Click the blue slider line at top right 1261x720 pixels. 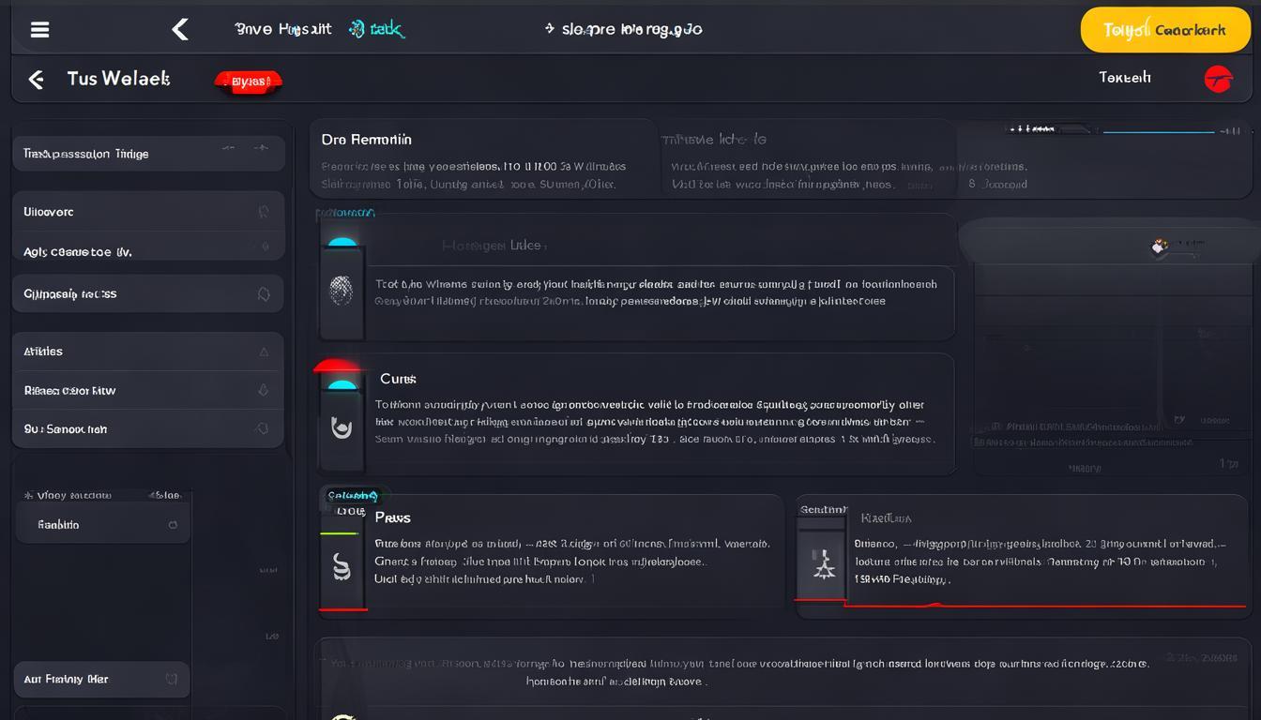(x=1158, y=131)
